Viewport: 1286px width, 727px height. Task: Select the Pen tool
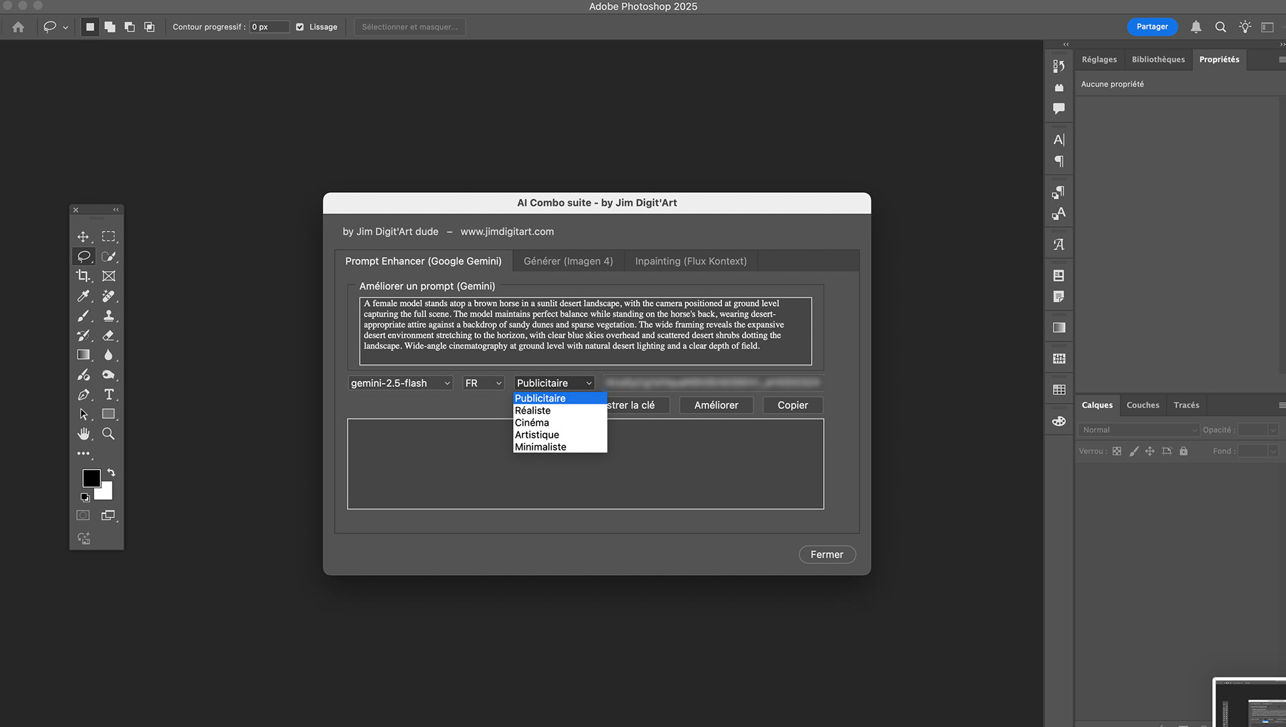(83, 394)
